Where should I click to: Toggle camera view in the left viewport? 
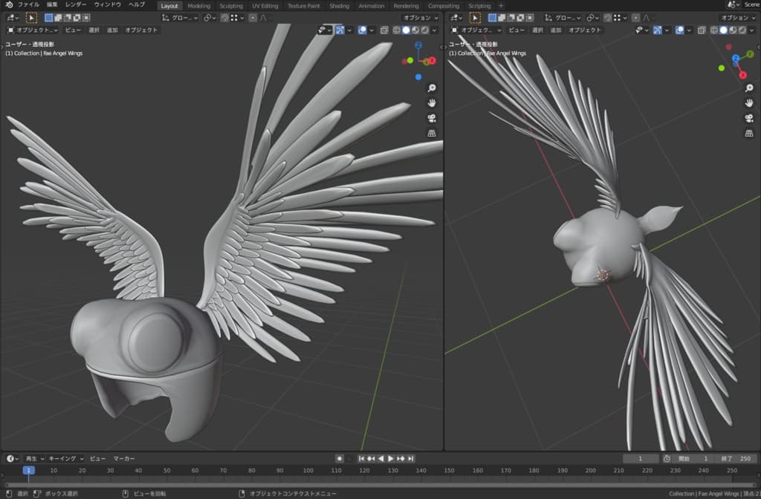tap(432, 118)
